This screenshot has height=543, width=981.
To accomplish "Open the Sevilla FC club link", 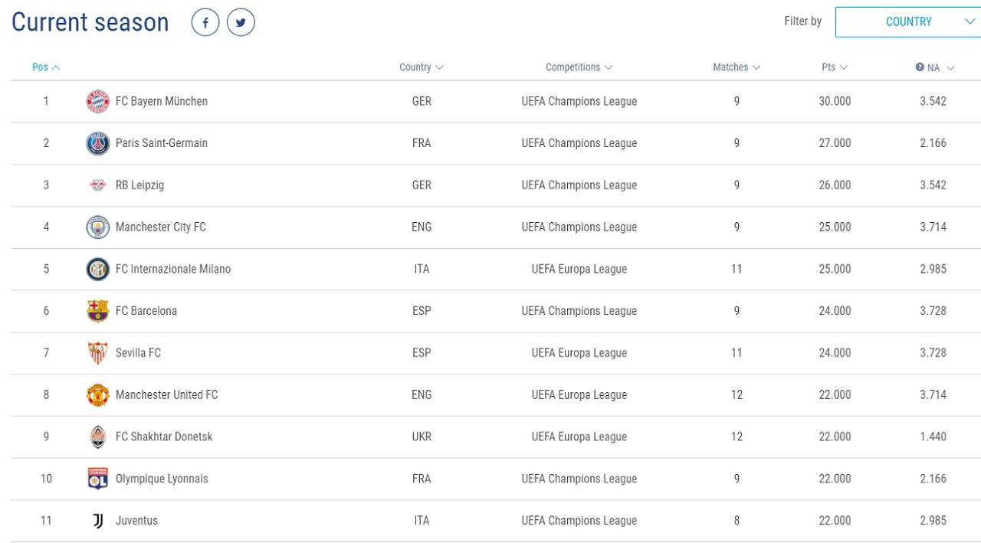I will 138,353.
